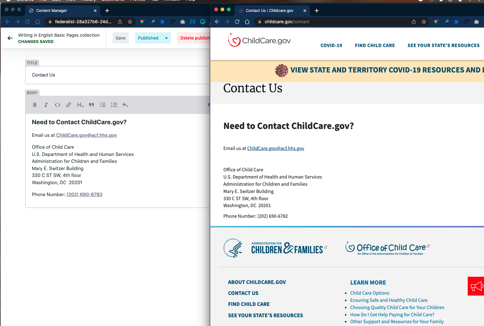
Task: Open See Your State's Resources nav item
Action: point(443,45)
